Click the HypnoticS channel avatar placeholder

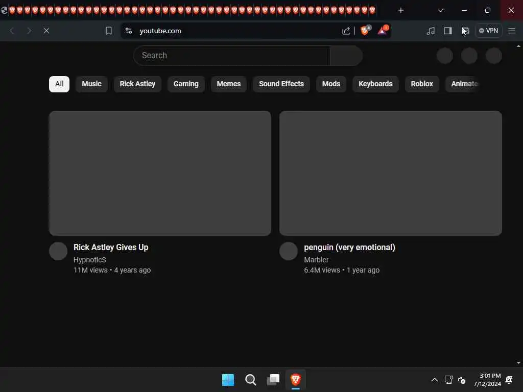pos(58,251)
